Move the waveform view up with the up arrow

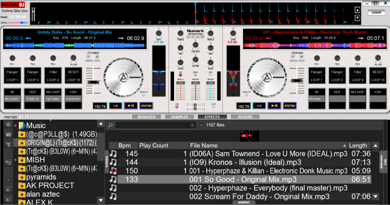[x=357, y=10]
